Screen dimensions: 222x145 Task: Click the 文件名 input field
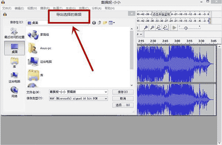coord(77,92)
